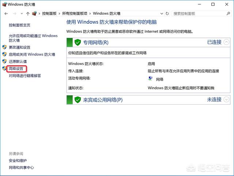Select Windows 防火墙 breadcrumb segment
The width and height of the screenshot is (234, 176).
(x=106, y=13)
